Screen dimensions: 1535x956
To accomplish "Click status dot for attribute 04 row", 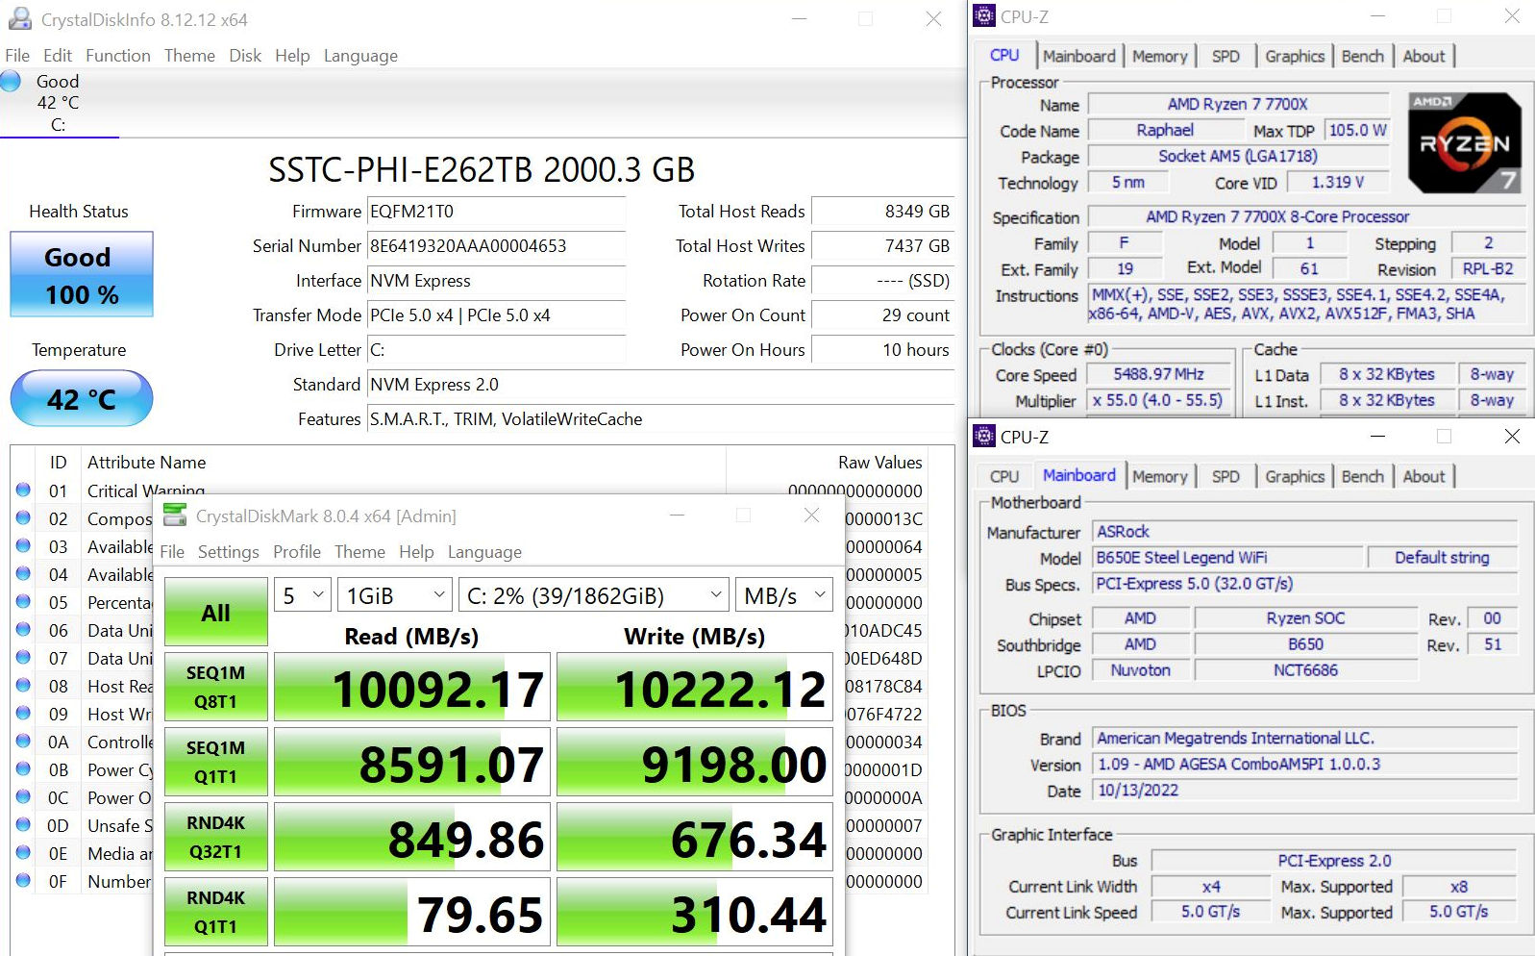I will pos(23,574).
